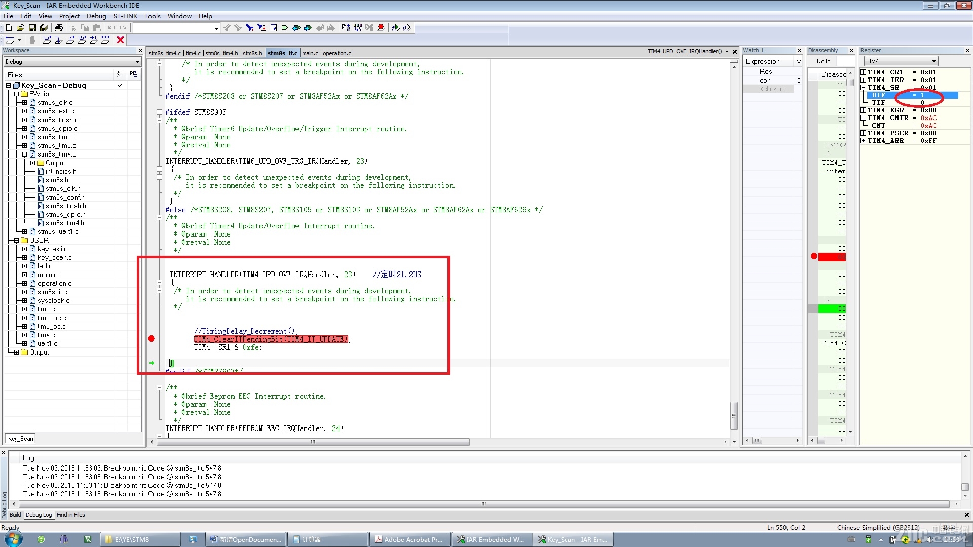Expand the TIM4_IER register node
The width and height of the screenshot is (973, 547).
863,80
